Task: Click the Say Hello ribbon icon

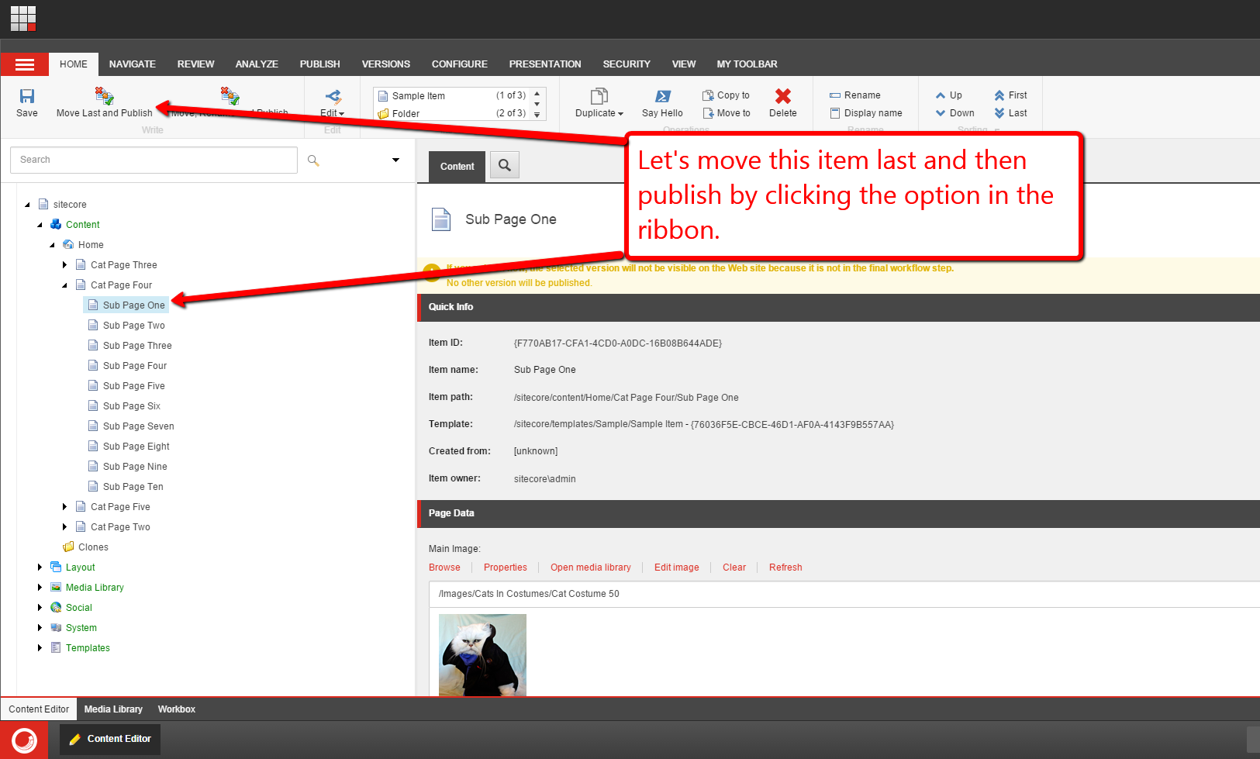Action: (662, 96)
